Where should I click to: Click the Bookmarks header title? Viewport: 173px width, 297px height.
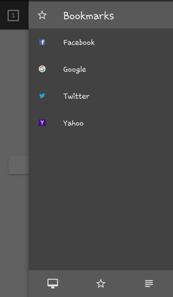click(89, 16)
